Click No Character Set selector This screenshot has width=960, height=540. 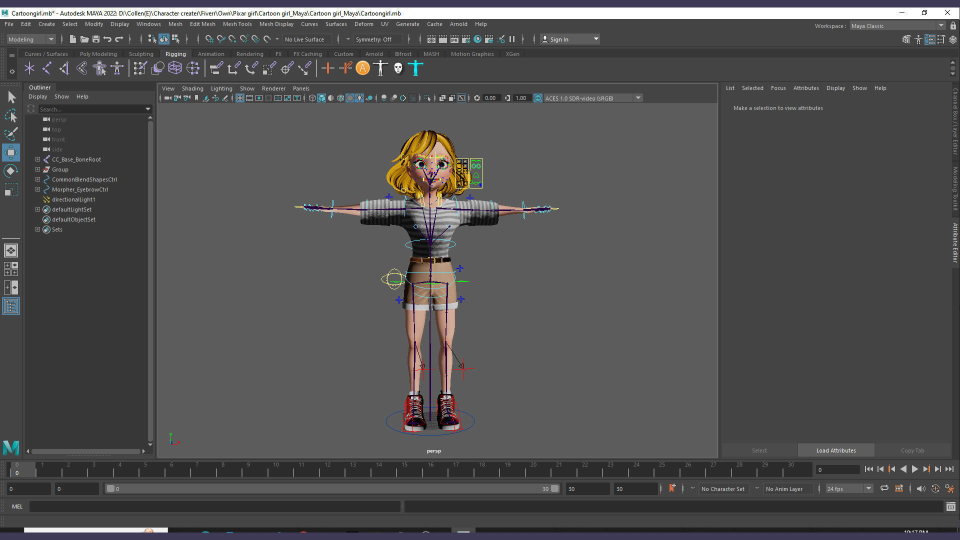722,489
